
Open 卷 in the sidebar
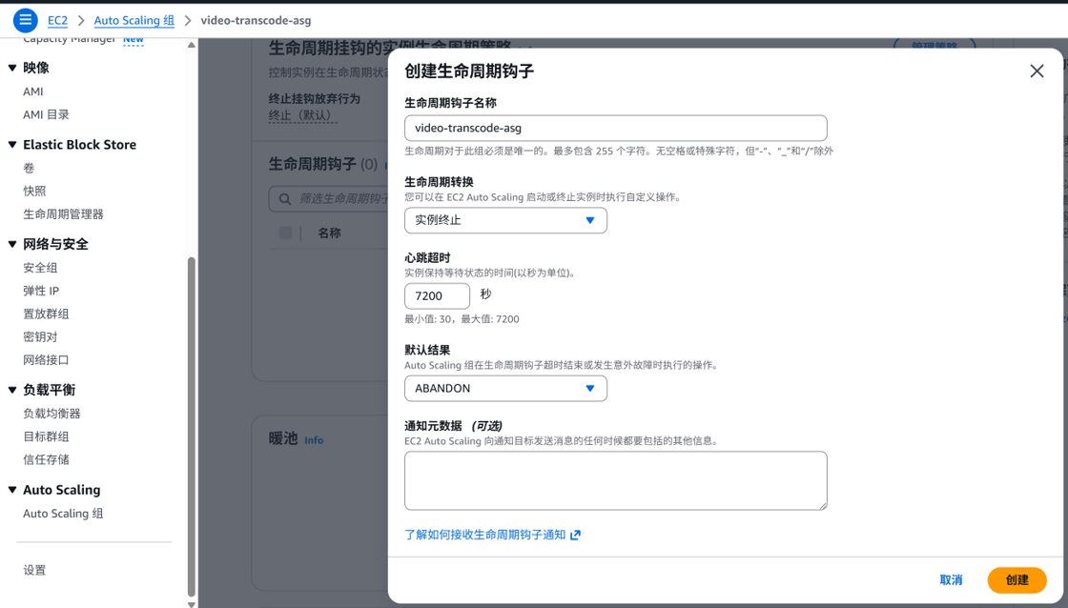coord(29,168)
